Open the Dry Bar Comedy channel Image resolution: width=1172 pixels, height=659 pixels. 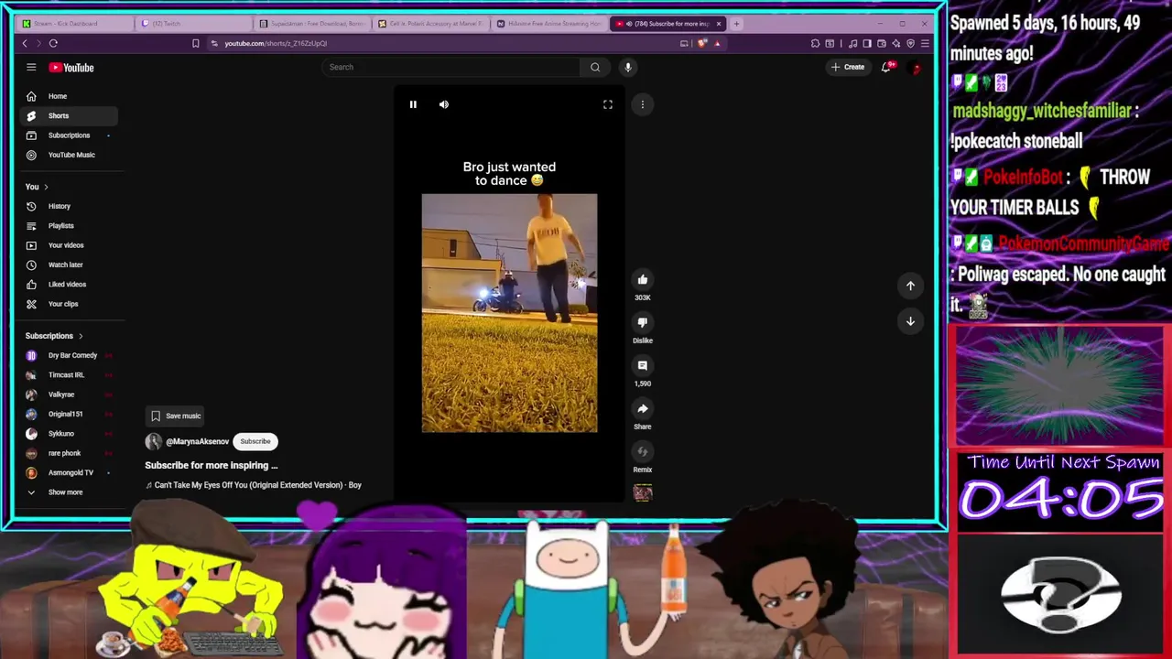click(69, 355)
